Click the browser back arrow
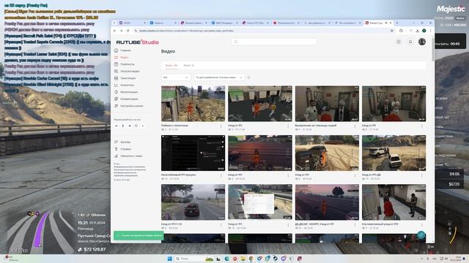 [114, 31]
